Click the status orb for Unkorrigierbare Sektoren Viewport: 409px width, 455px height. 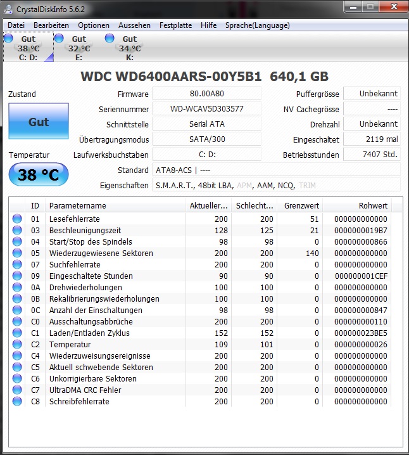point(17,378)
